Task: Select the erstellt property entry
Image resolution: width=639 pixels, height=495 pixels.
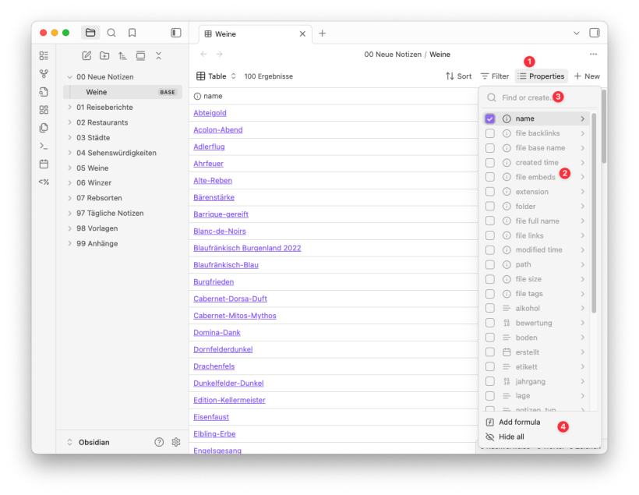Action: pyautogui.click(x=535, y=352)
